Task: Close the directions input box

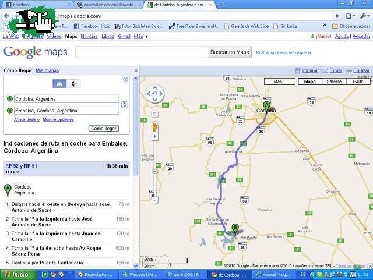Action: pos(126,79)
